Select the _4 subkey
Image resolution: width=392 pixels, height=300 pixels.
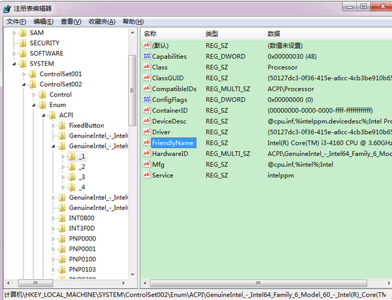tap(82, 187)
